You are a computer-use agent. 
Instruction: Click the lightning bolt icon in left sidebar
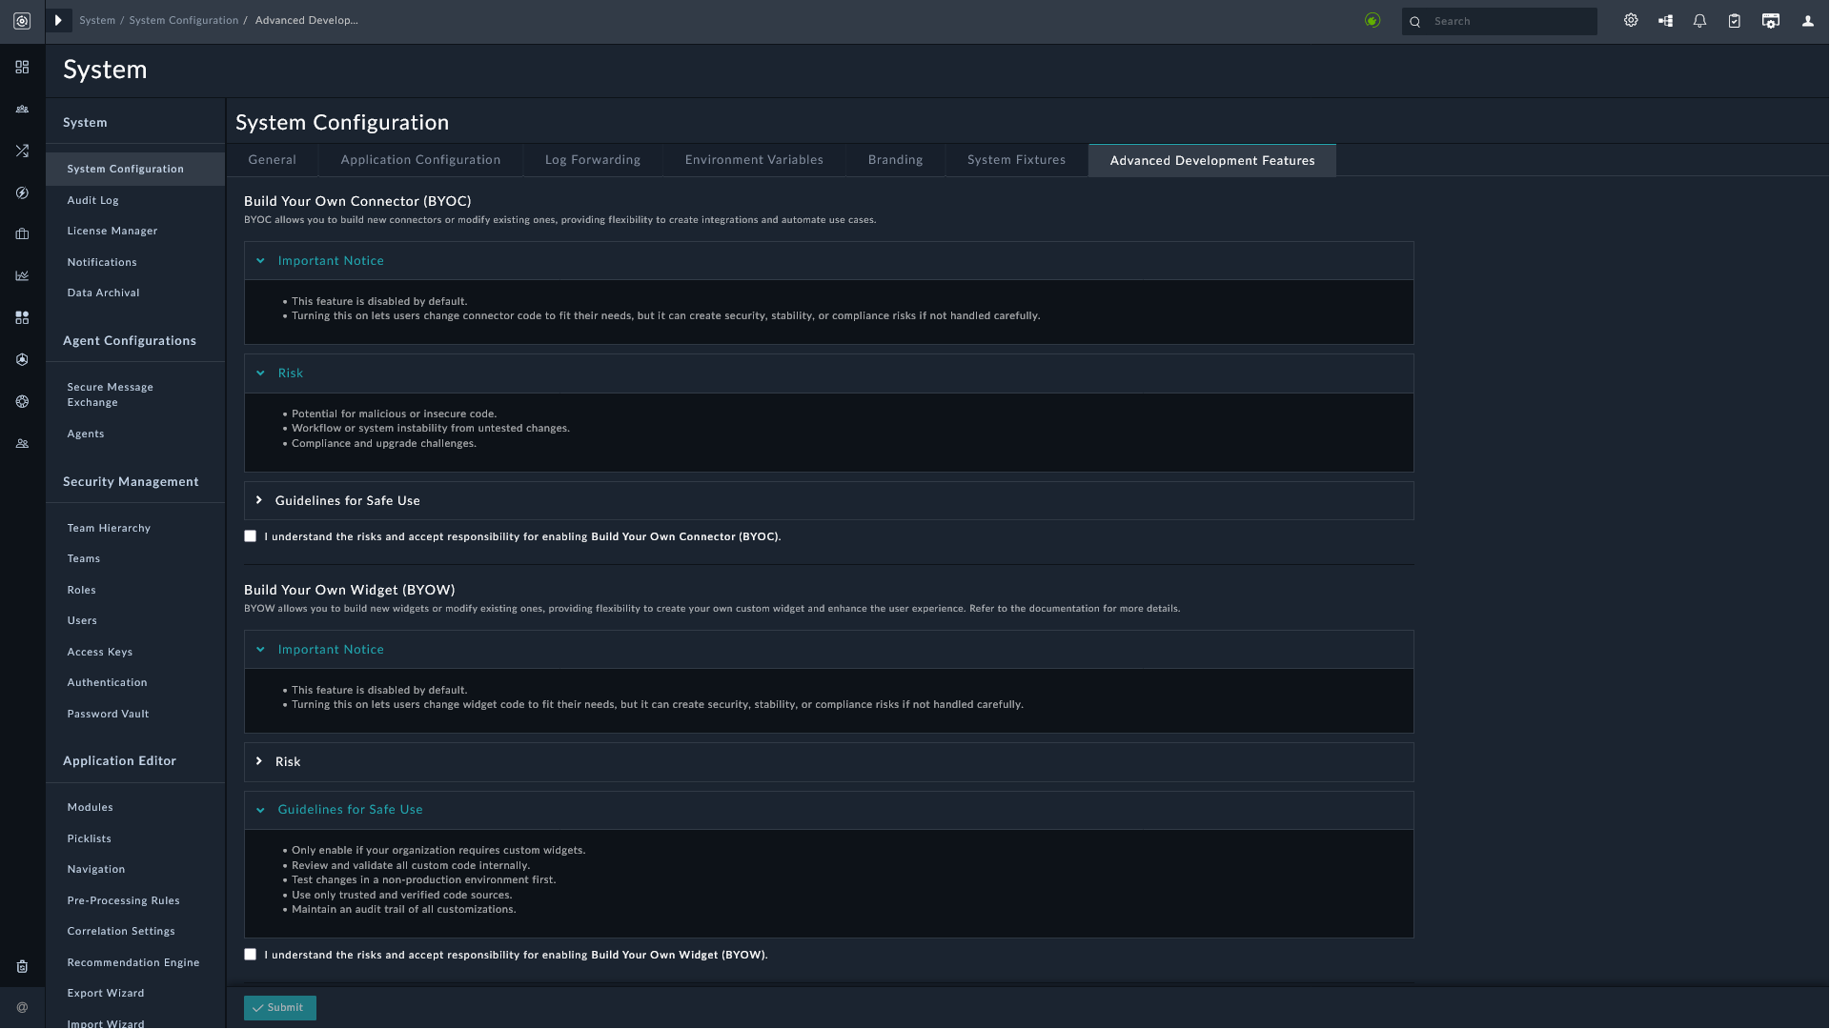(x=22, y=192)
